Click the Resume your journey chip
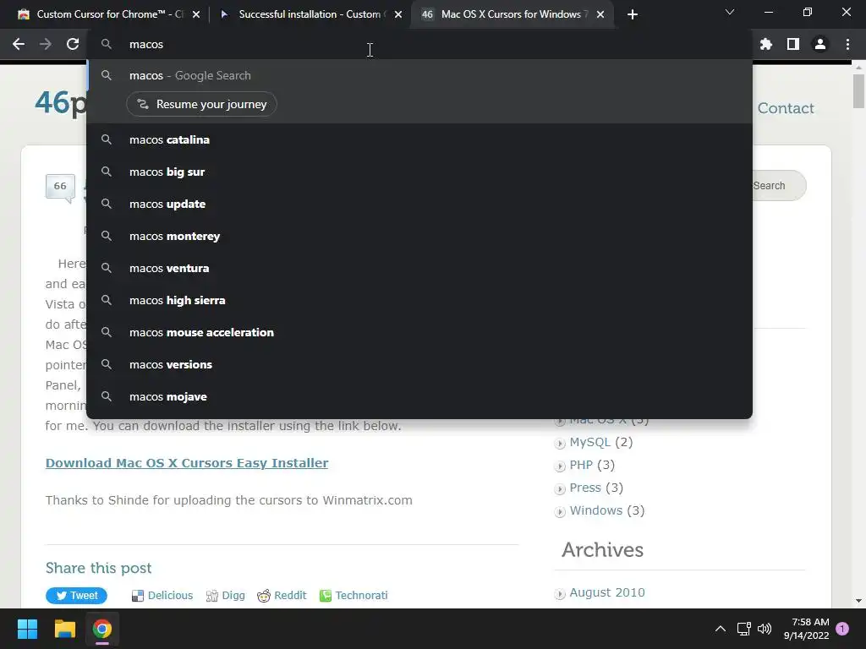The width and height of the screenshot is (866, 649). (201, 104)
